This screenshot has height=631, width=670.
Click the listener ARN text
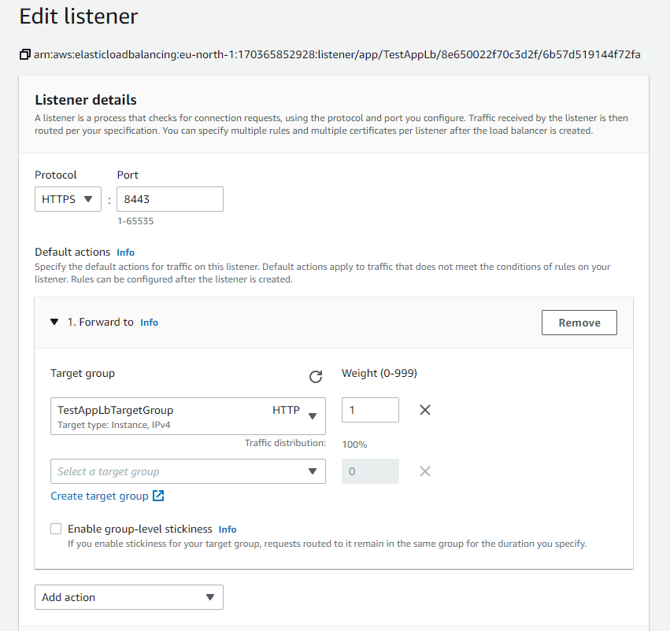pos(337,54)
